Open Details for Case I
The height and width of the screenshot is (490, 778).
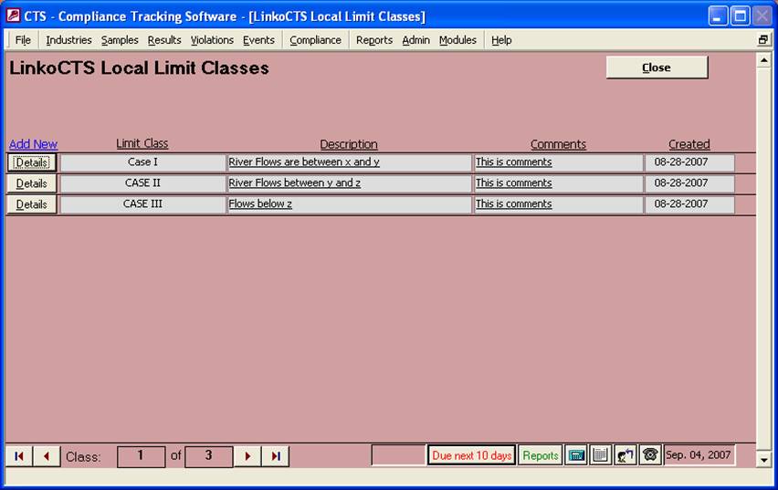[x=31, y=162]
